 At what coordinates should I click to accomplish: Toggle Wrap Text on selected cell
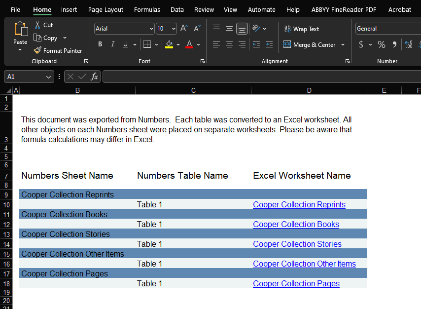[301, 29]
